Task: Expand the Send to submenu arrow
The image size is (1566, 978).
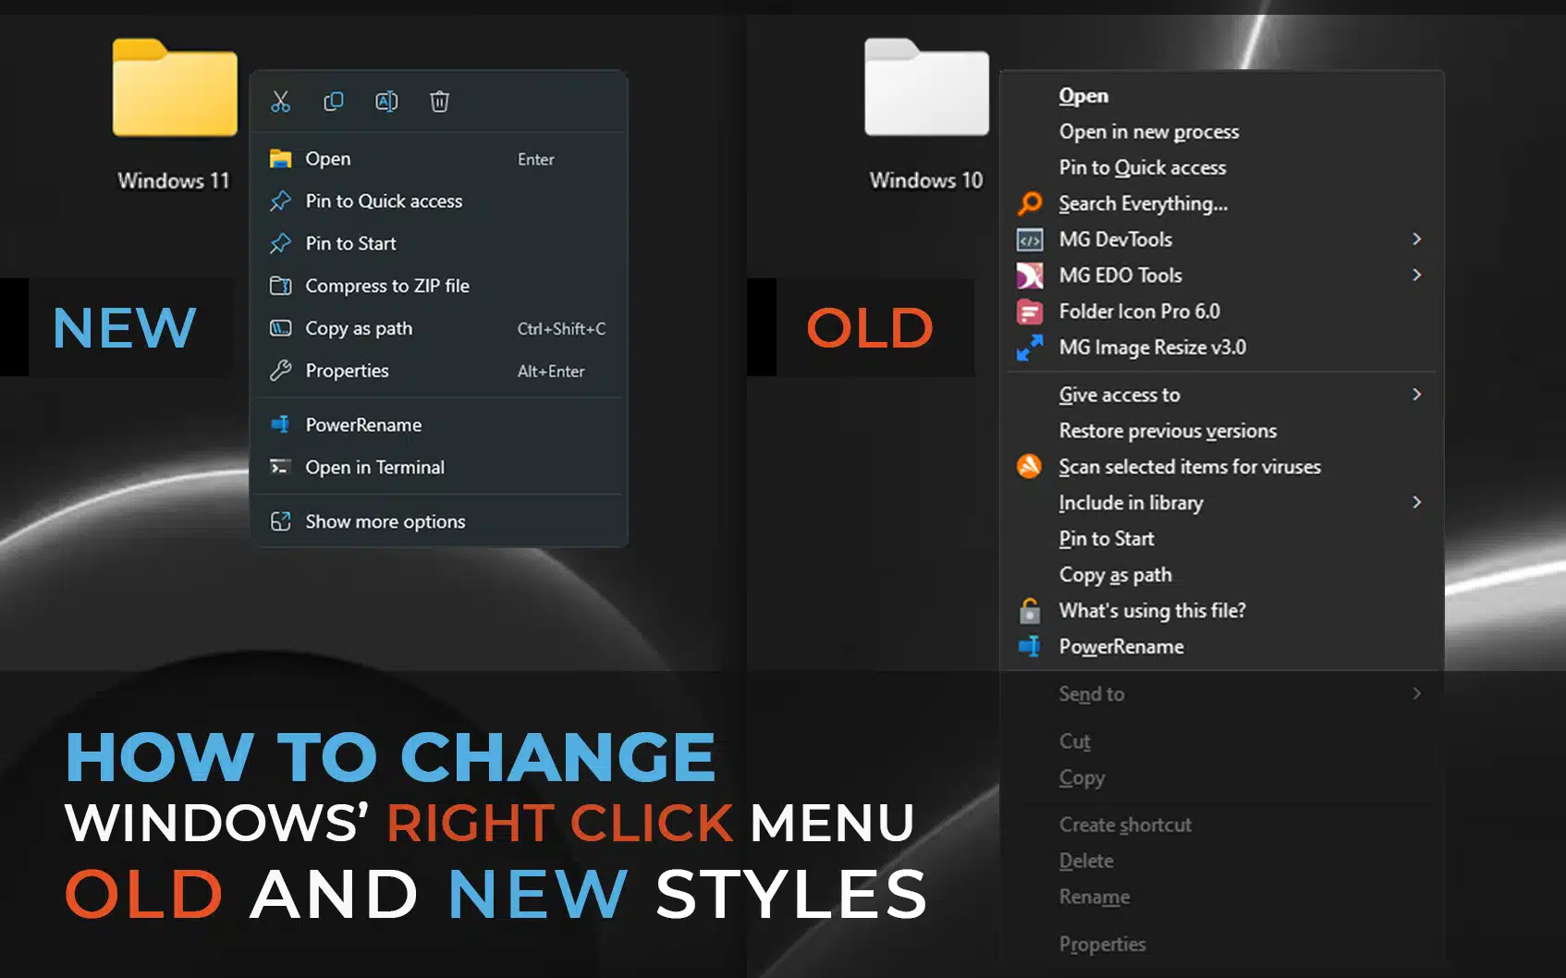Action: (1416, 693)
